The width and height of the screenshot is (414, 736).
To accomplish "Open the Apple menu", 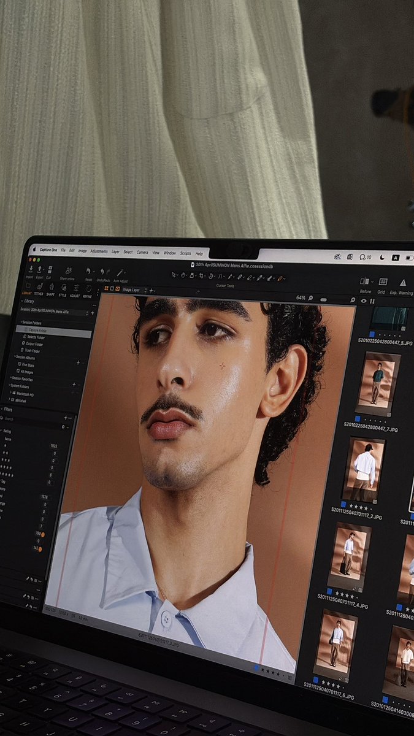I will [34, 250].
